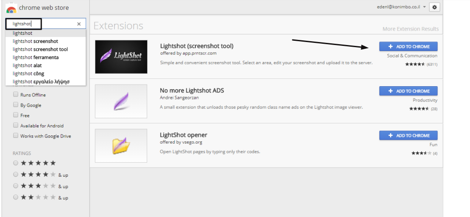The width and height of the screenshot is (470, 217).
Task: Click 'offered by app.prntscr.com' text
Action: [x=188, y=53]
